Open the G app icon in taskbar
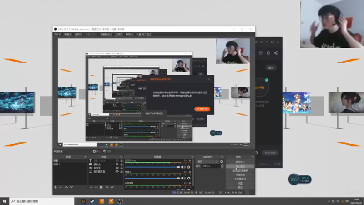Image resolution: width=364 pixels, height=205 pixels. pyautogui.click(x=83, y=201)
